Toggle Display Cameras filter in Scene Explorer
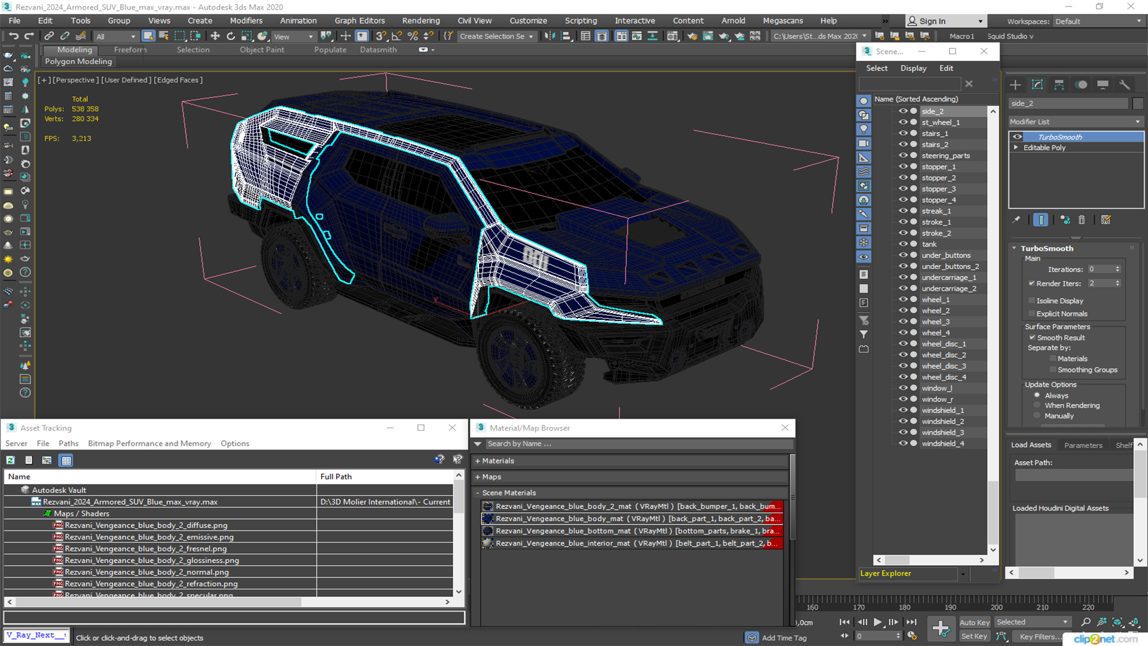Viewport: 1148px width, 646px height. [864, 144]
